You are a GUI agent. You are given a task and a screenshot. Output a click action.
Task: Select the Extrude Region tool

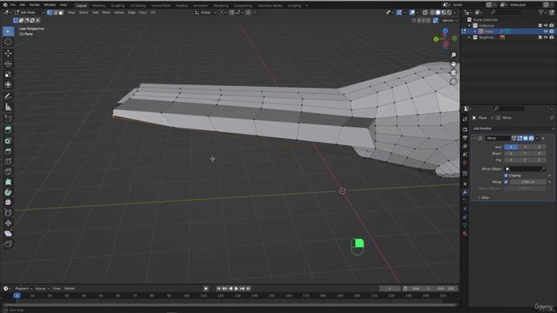(8, 130)
